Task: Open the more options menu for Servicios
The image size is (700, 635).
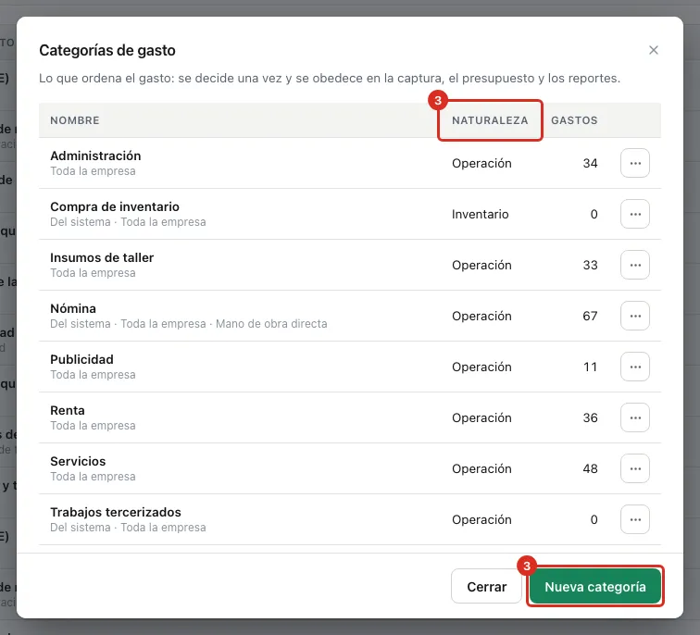Action: point(635,468)
